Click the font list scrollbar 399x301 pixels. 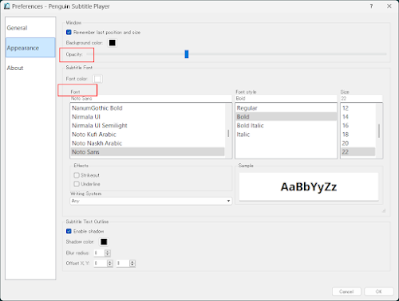pyautogui.click(x=228, y=133)
